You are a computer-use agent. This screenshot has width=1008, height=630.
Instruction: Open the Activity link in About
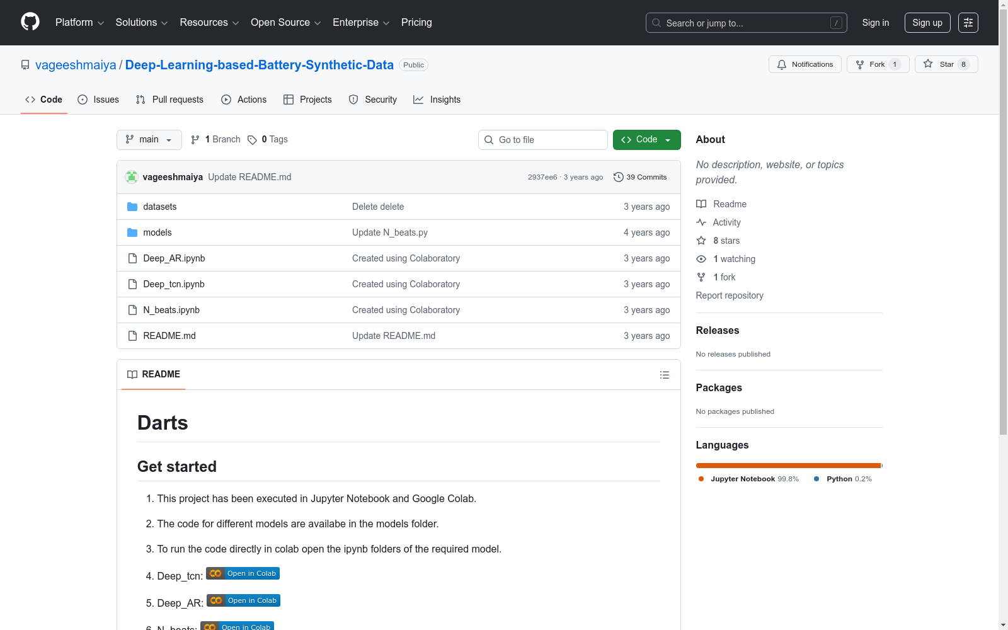point(718,222)
